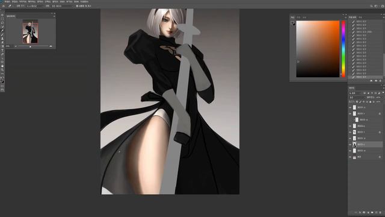
Task: Toggle the show sampling ring checkbox
Action: pos(77,6)
